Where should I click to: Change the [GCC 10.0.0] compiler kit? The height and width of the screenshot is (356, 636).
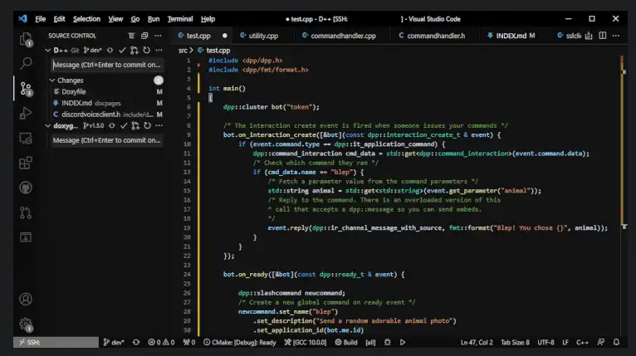pos(306,342)
